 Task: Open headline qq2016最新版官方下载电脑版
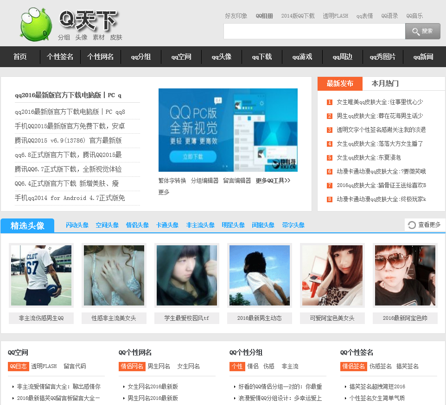point(68,95)
